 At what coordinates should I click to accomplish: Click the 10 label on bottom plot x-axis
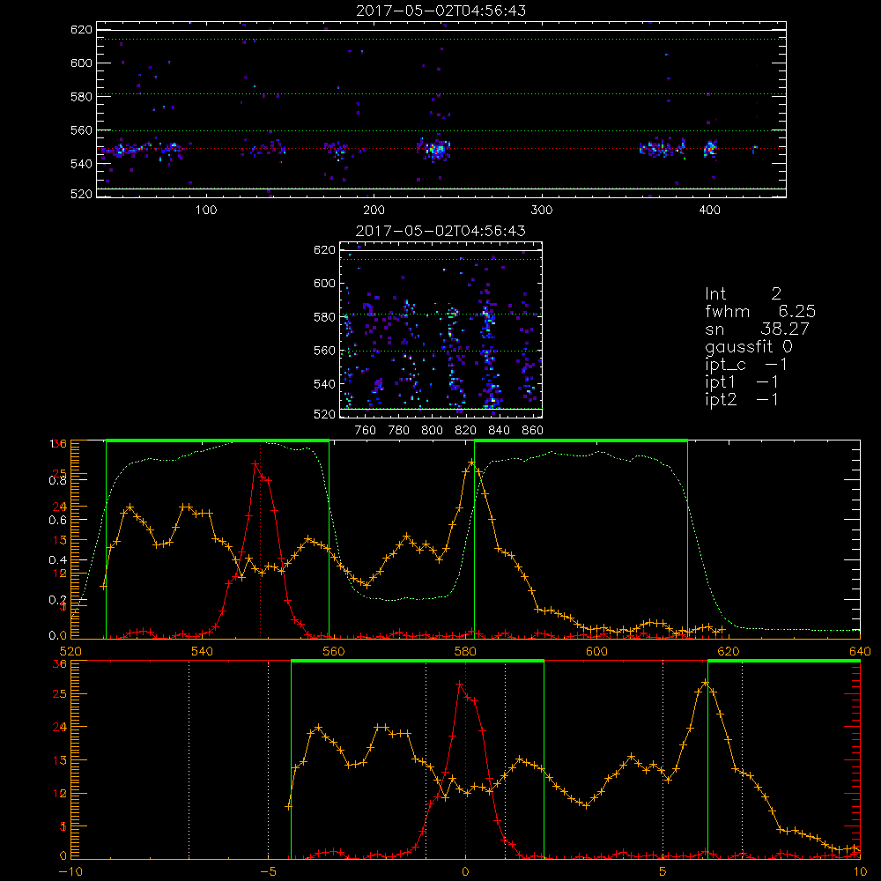(x=860, y=872)
